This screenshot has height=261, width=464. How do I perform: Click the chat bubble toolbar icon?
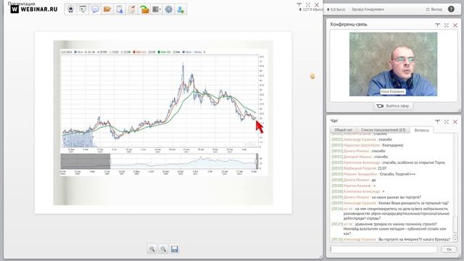click(x=95, y=9)
